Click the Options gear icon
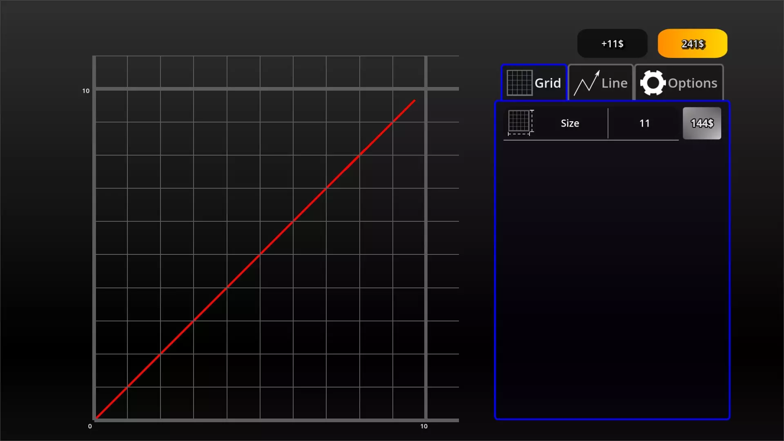 653,83
